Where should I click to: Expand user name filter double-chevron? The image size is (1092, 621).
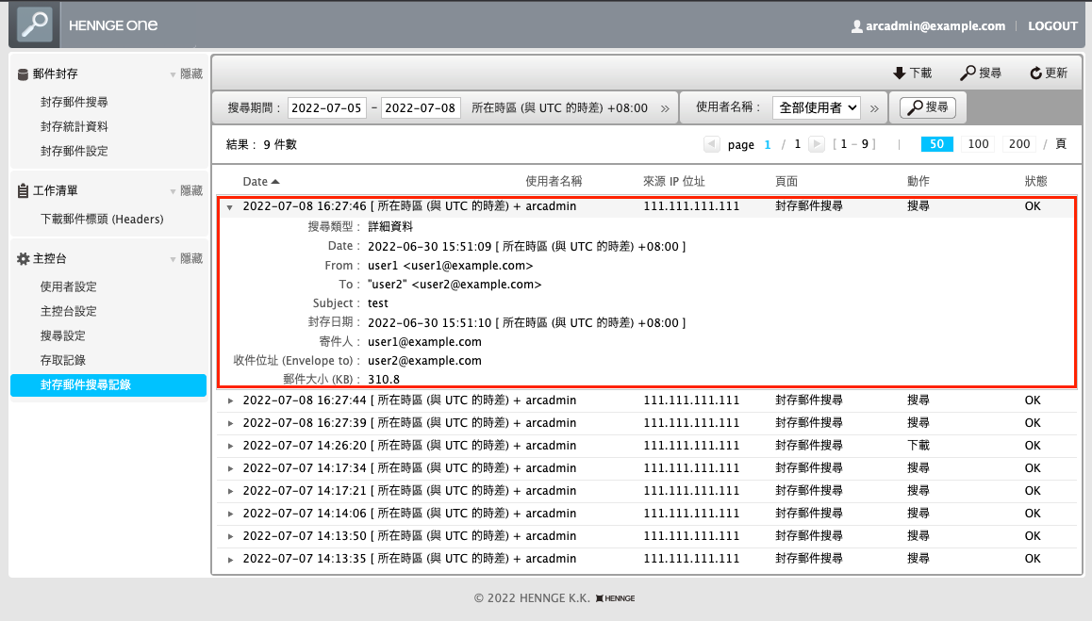pos(875,108)
